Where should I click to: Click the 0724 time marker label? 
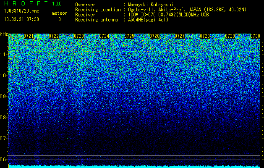pos(104,36)
